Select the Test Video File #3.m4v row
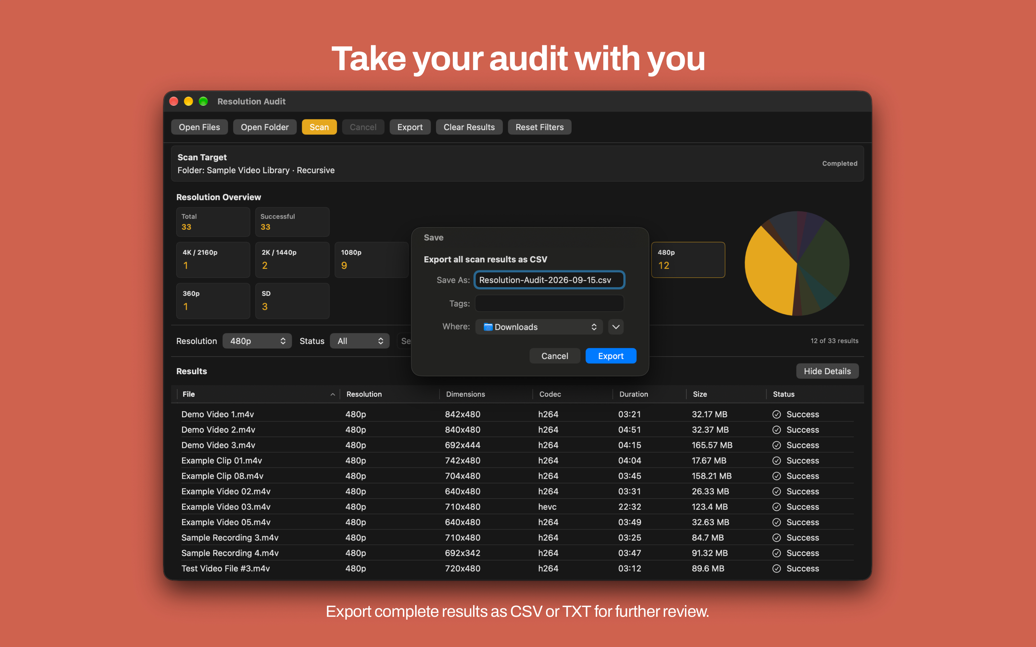Image resolution: width=1036 pixels, height=647 pixels. tap(517, 568)
